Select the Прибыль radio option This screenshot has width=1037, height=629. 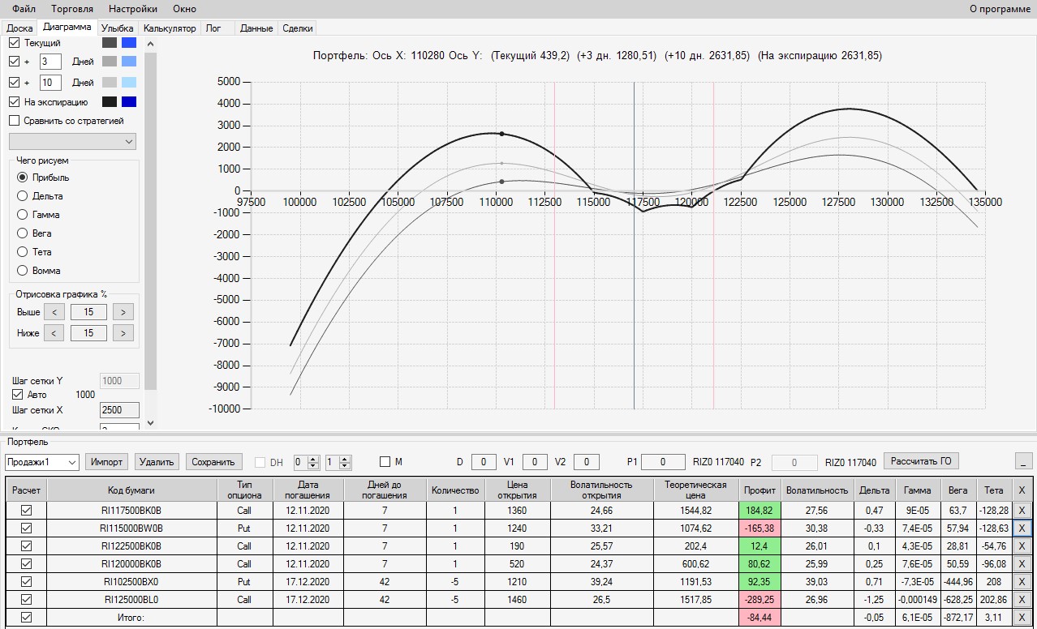22,178
